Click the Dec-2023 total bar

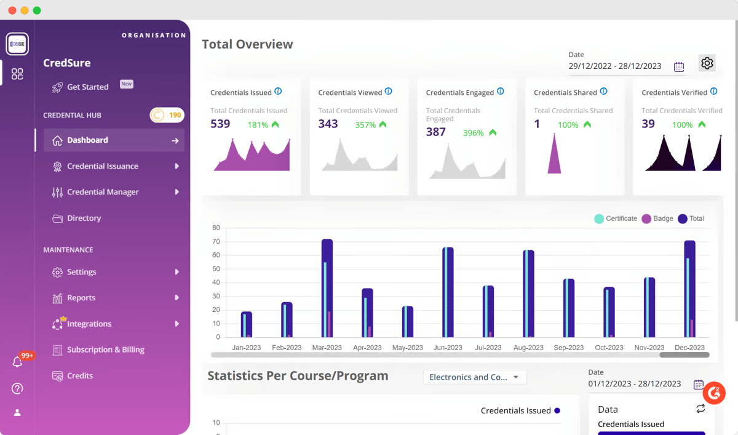(689, 289)
